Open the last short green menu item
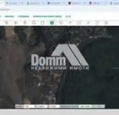Screen dimensions: 119x115 (68, 16)
